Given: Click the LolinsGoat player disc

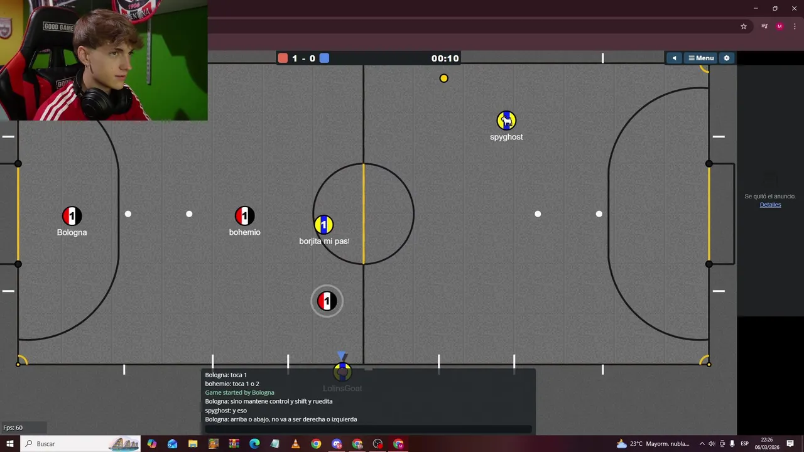Looking at the screenshot, I should [342, 372].
